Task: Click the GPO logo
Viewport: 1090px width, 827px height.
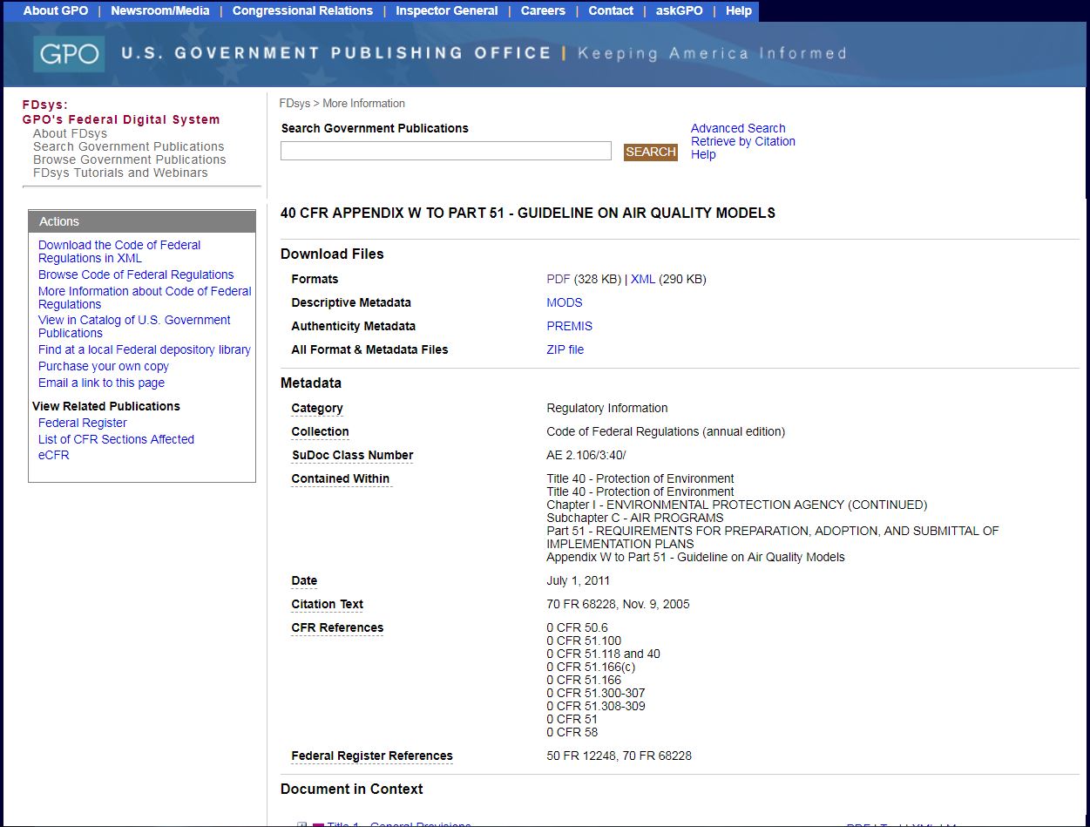Action: [x=69, y=54]
